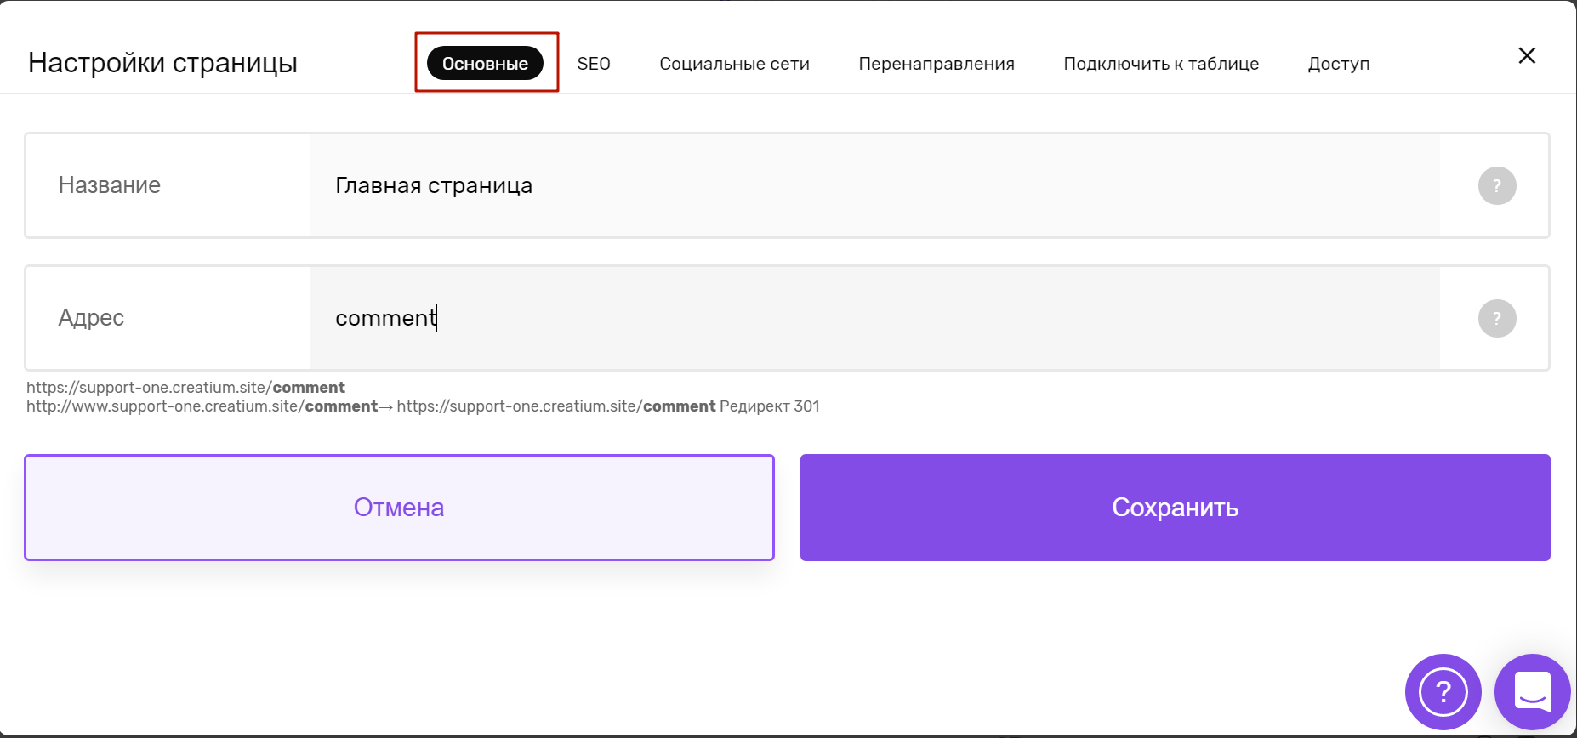Viewport: 1577px width, 738px height.
Task: Click the help icon next to Название field
Action: [x=1497, y=185]
